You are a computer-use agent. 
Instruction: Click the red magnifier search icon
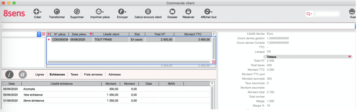pyautogui.click(x=309, y=14)
